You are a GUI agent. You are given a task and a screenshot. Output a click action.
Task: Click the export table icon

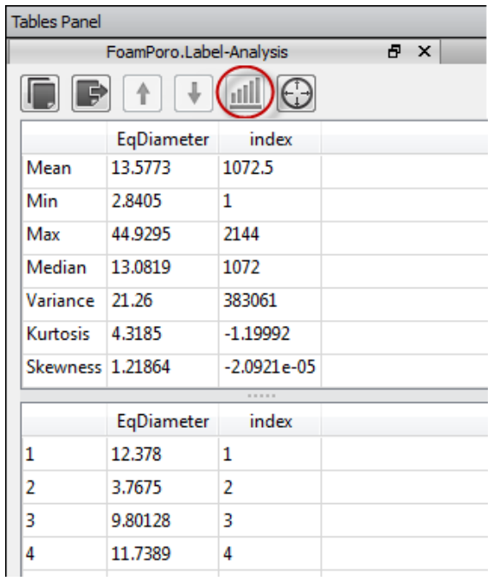click(x=92, y=93)
